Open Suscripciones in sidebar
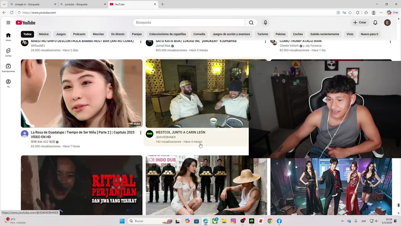 click(8, 68)
